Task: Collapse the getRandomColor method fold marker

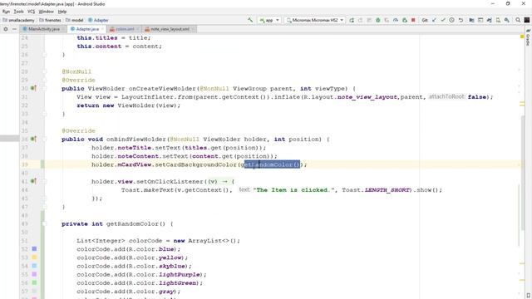Action: coord(44,223)
